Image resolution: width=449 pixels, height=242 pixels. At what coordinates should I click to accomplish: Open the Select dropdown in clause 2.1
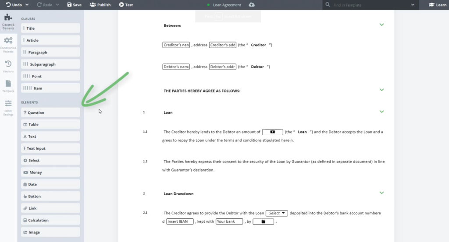pyautogui.click(x=277, y=213)
